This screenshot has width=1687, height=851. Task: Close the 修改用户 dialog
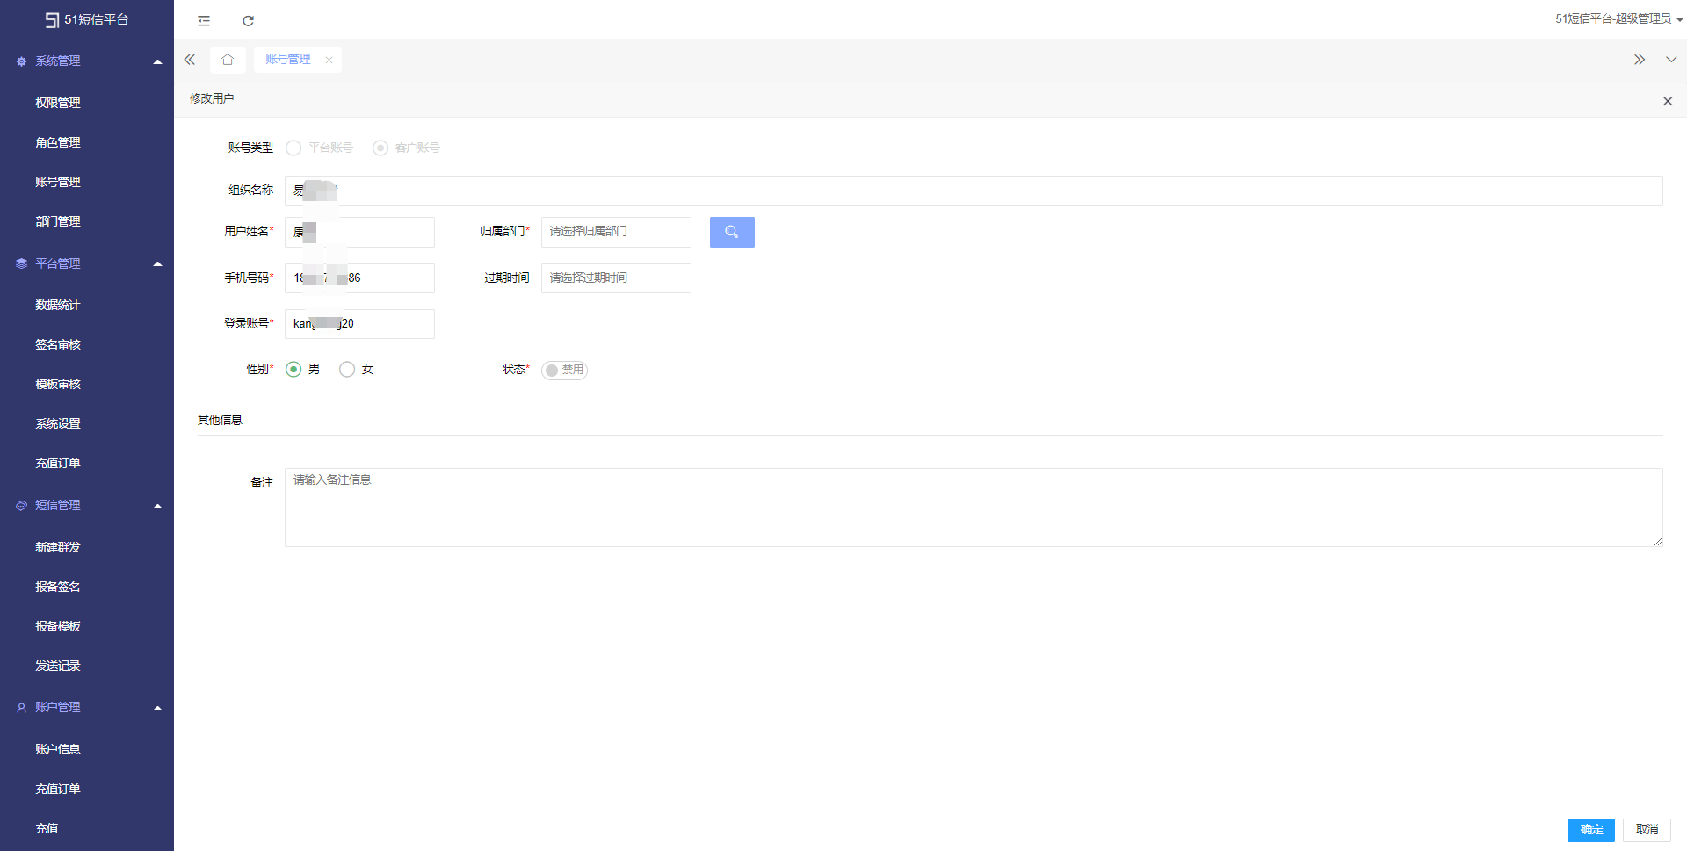[1668, 101]
